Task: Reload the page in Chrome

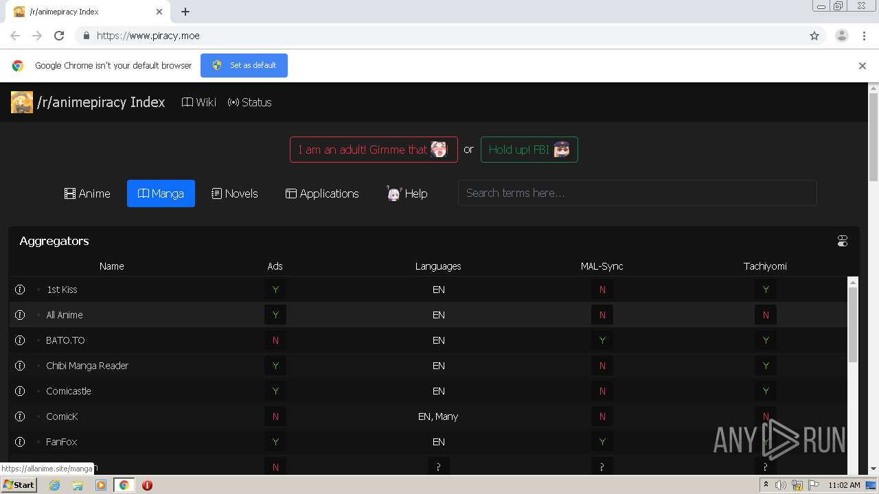Action: 59,36
